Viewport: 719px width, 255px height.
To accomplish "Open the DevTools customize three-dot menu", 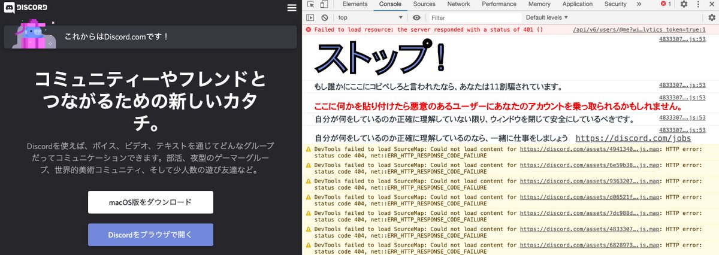I will point(698,4).
